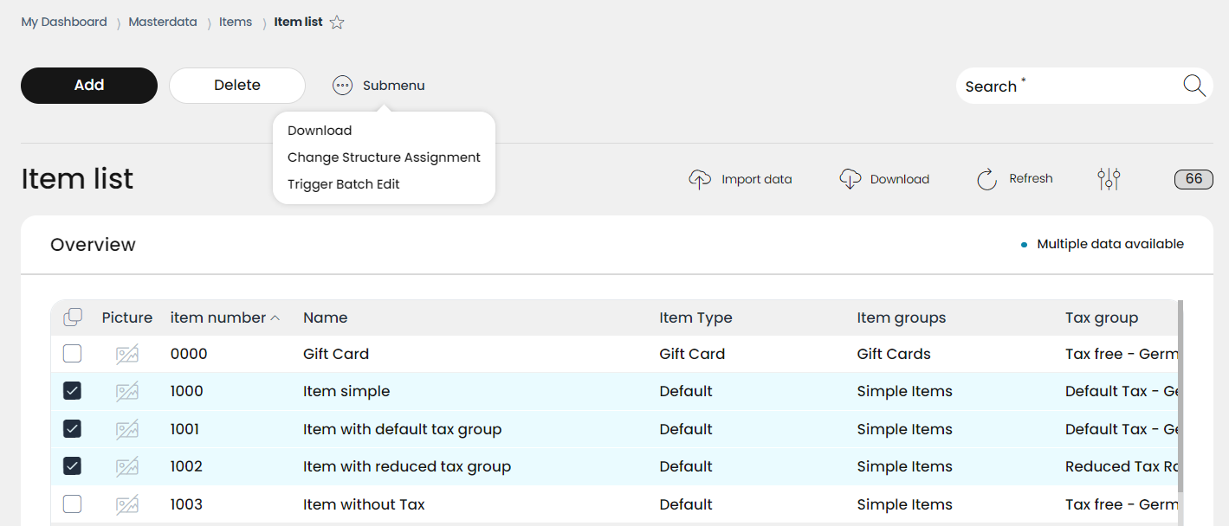Click the picture placeholder for item 0000
Viewport: 1229px width, 526px height.
(x=127, y=354)
